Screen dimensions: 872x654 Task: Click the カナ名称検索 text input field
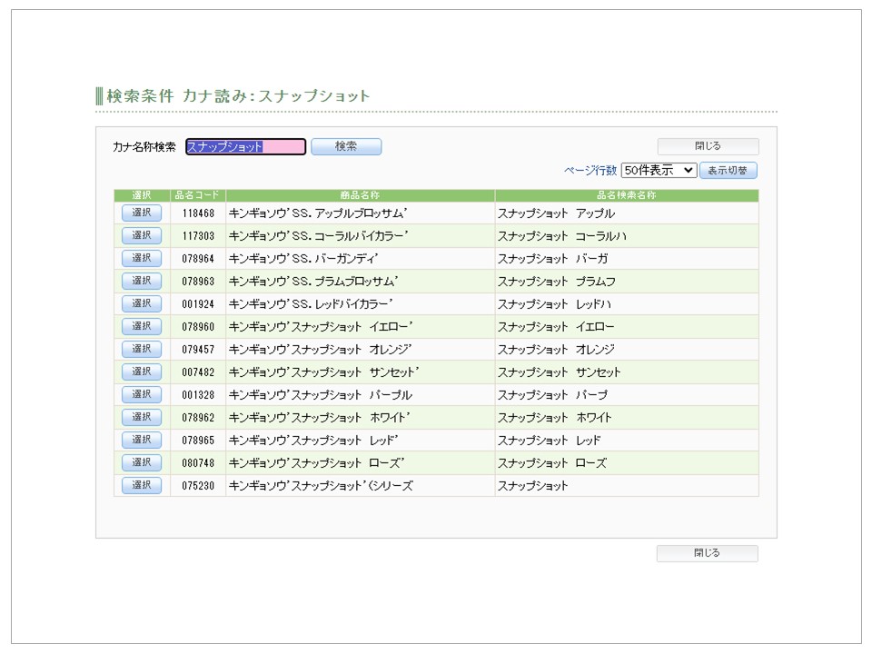click(245, 146)
